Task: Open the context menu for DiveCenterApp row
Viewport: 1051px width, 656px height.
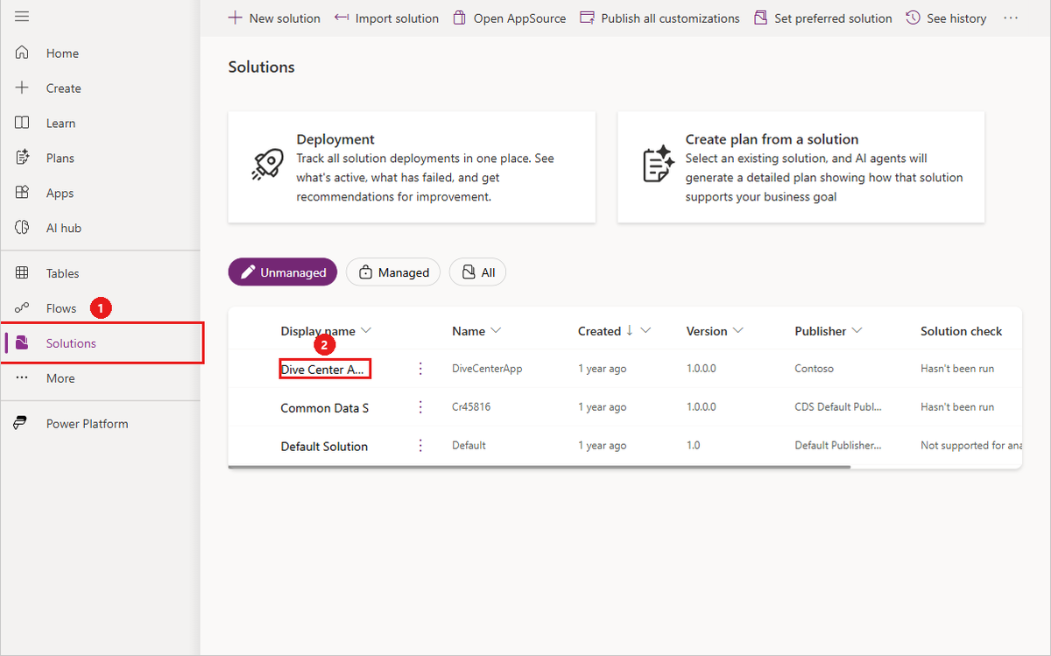Action: pyautogui.click(x=420, y=368)
